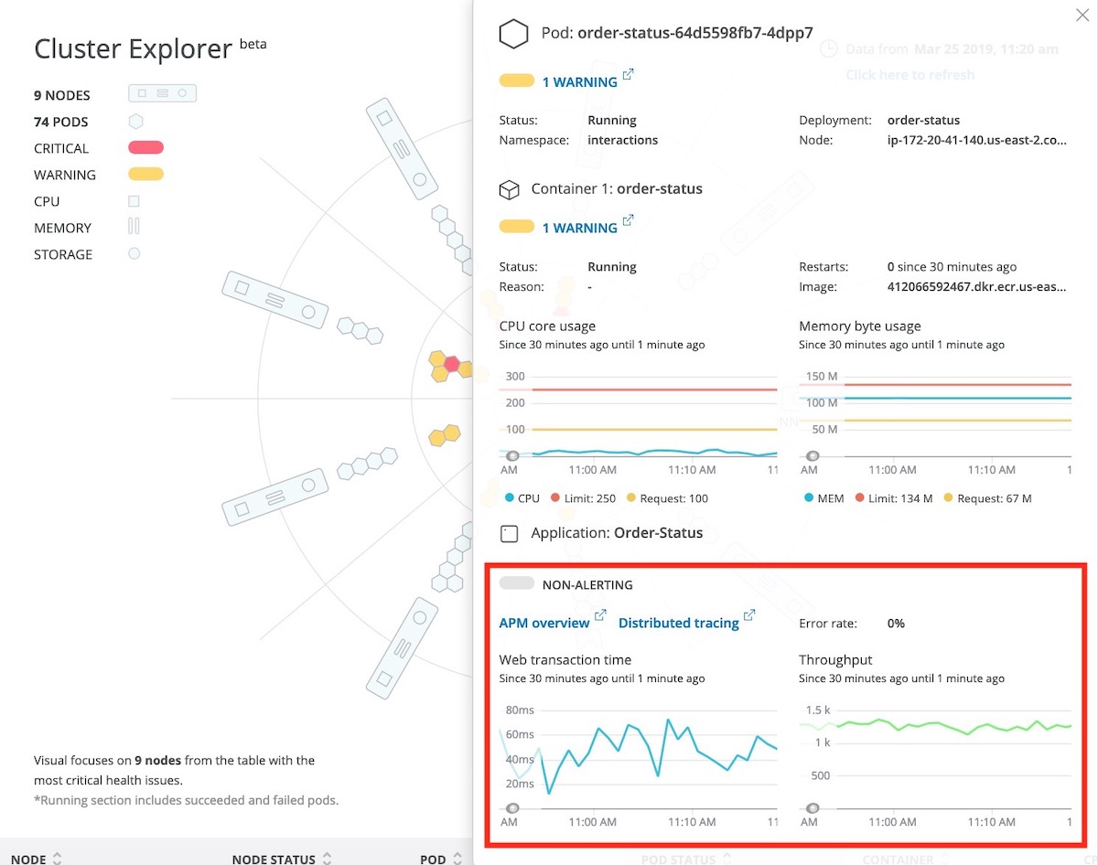
Task: Close the pod details panel
Action: coord(1081,15)
